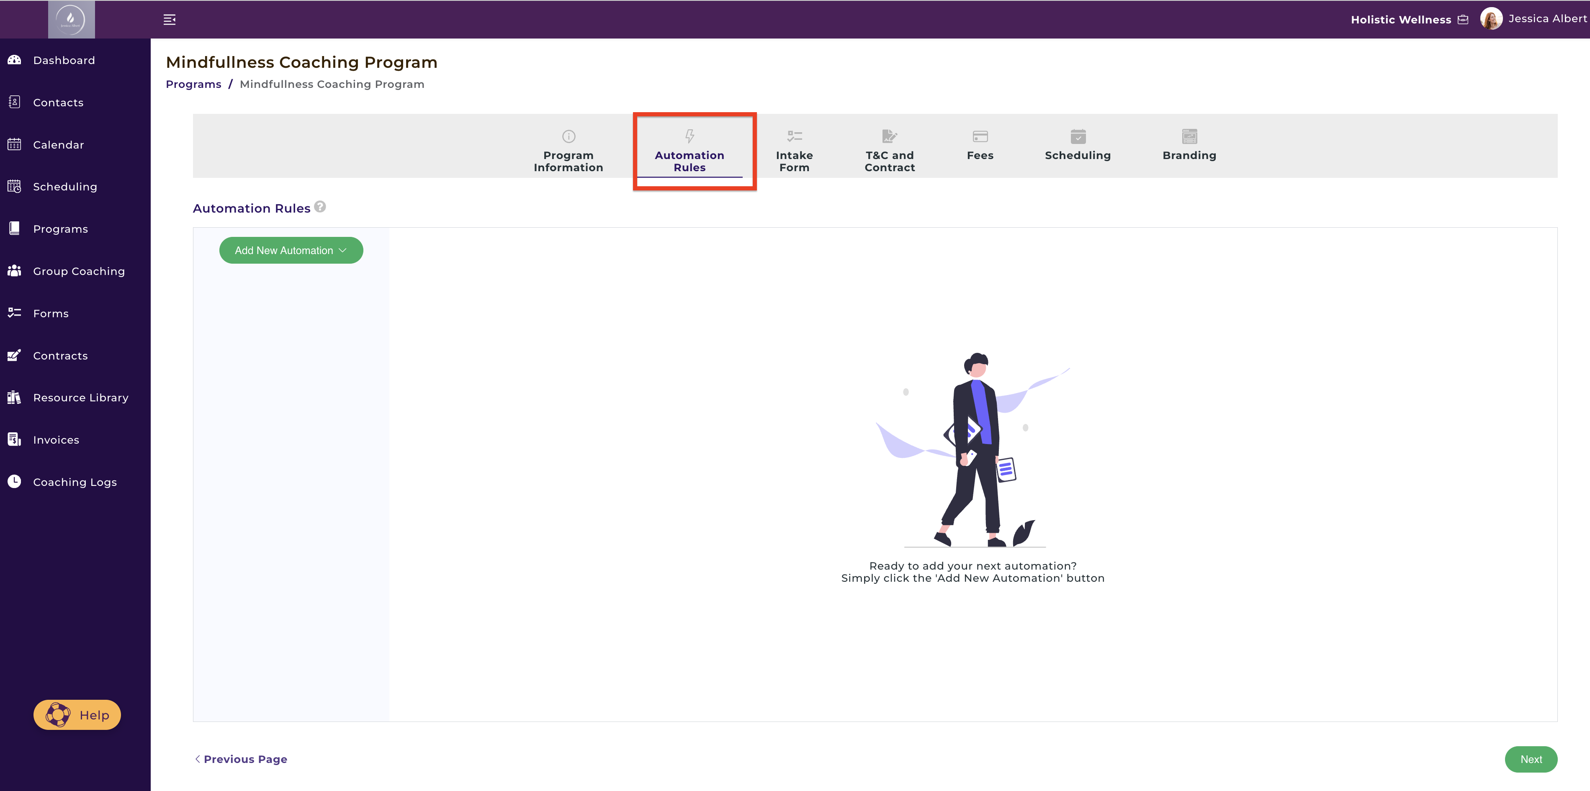Click the Jessica Albert user name
1590x791 pixels.
tap(1547, 18)
